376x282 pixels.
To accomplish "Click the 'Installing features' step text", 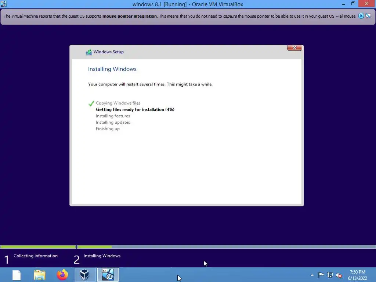I will point(113,116).
